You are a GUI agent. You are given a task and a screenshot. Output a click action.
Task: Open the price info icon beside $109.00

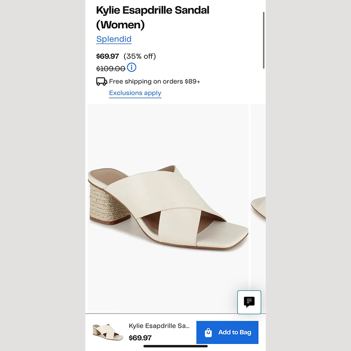point(132,68)
